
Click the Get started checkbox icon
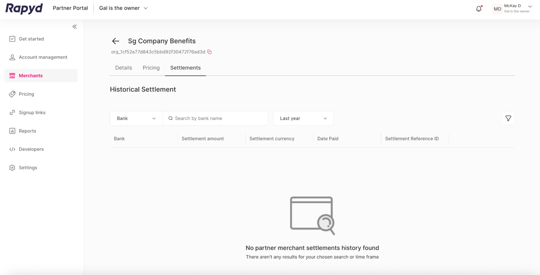point(12,39)
